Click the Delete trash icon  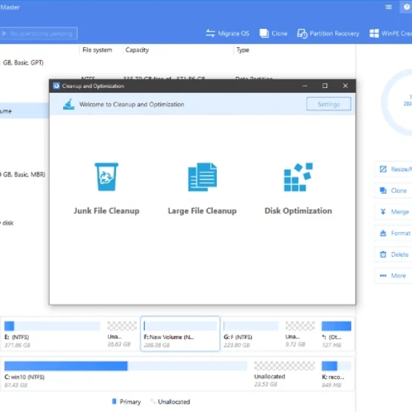pyautogui.click(x=383, y=254)
